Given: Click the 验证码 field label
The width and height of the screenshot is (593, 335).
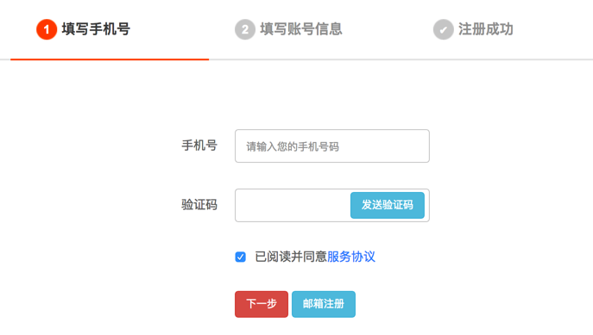Looking at the screenshot, I should (199, 205).
